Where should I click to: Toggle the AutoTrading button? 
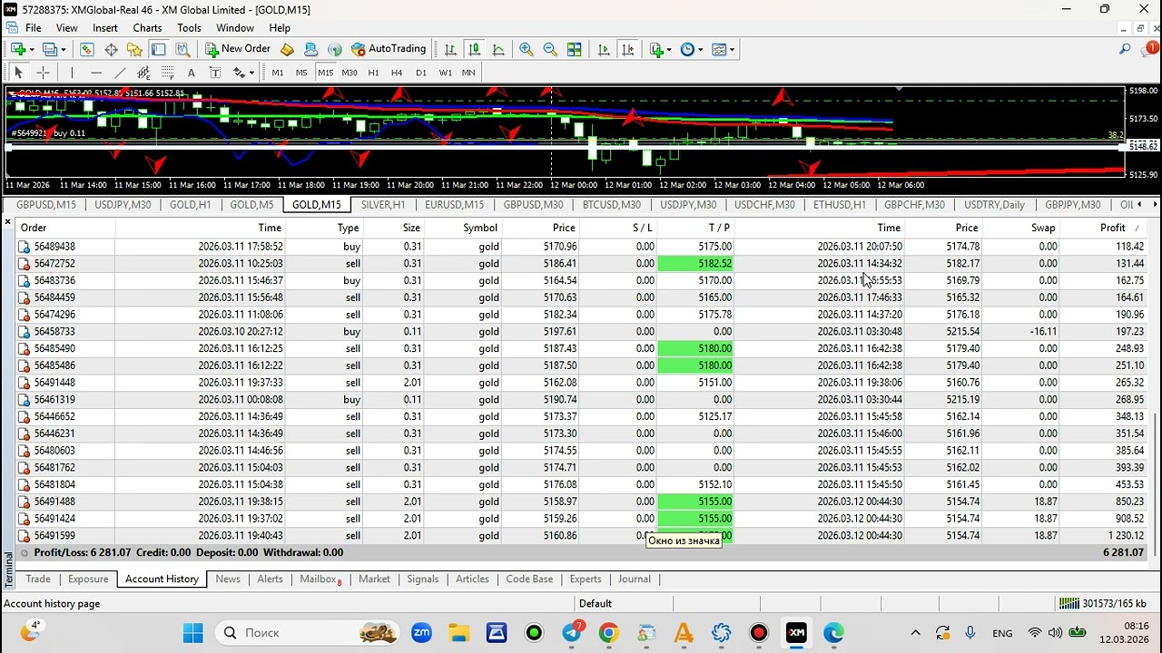click(388, 49)
